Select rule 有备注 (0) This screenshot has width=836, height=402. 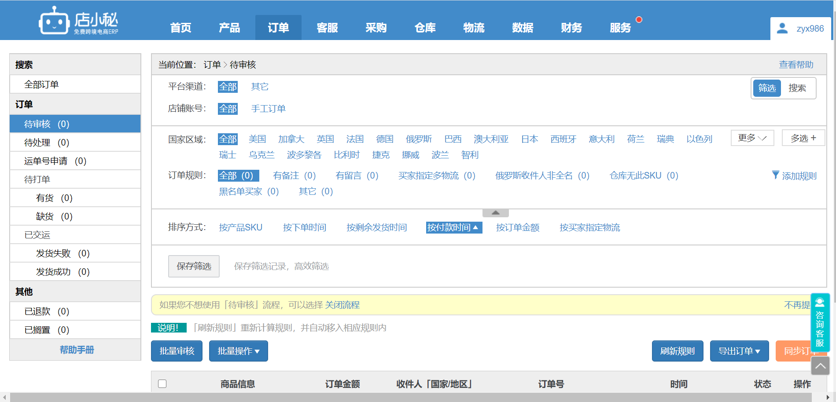294,175
